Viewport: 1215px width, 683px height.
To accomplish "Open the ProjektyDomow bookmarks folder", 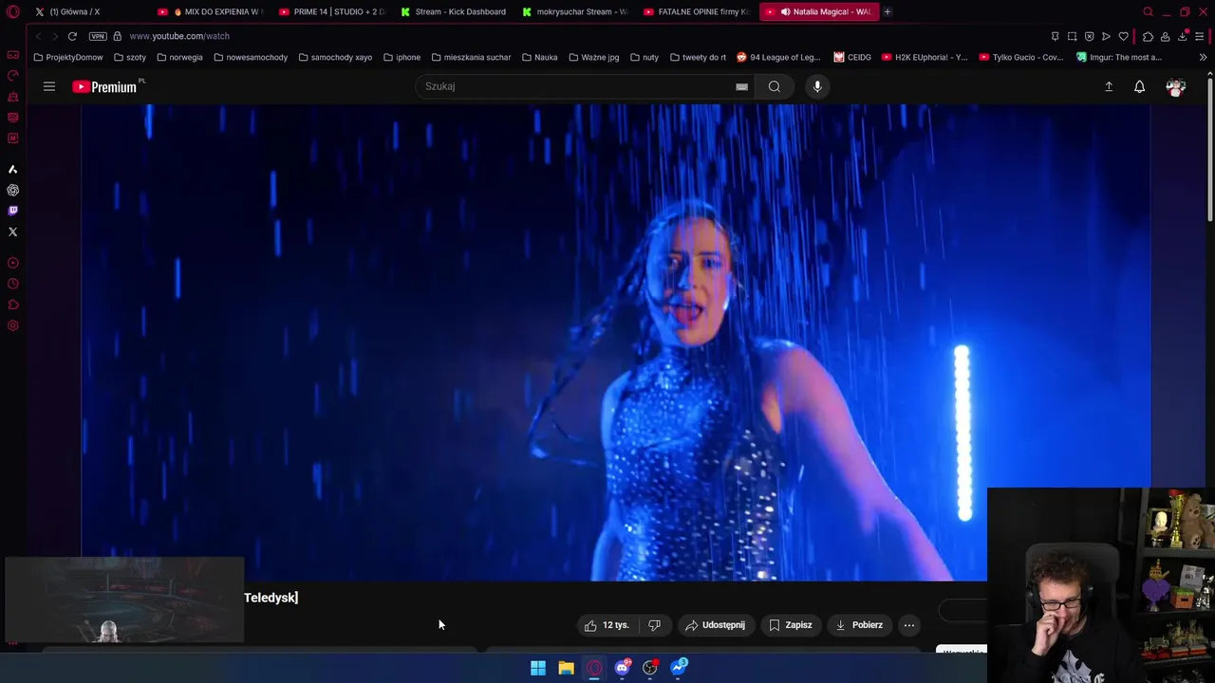I will point(68,57).
